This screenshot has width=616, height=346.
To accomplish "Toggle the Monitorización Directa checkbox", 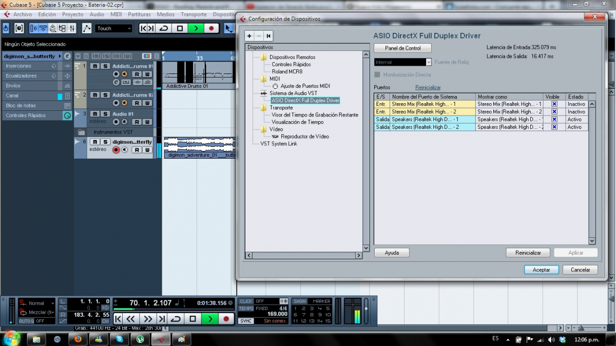I will pos(377,75).
